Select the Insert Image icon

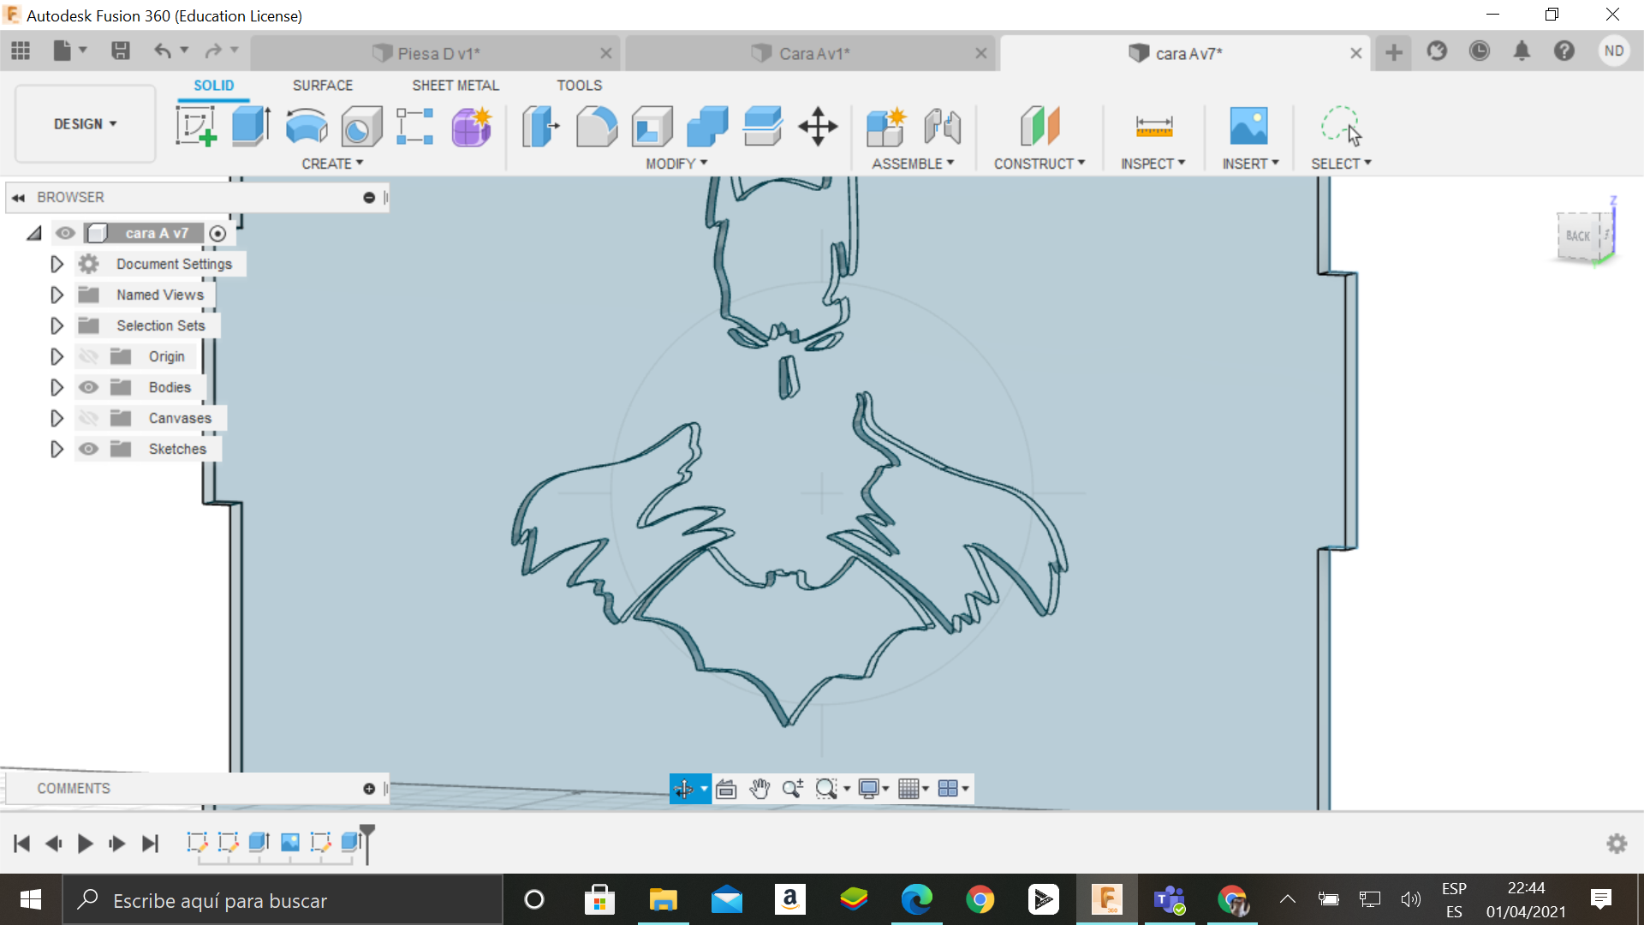click(1249, 126)
